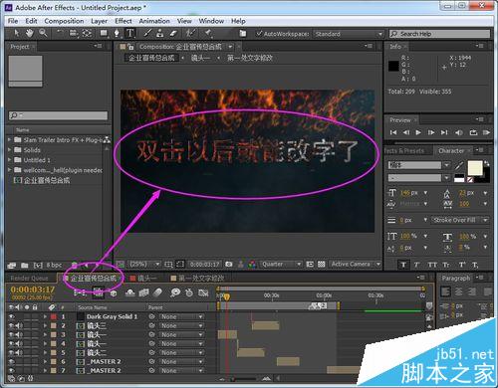Open the 25% magnification dropdown
Screen dimensions: 498x388
(144, 264)
